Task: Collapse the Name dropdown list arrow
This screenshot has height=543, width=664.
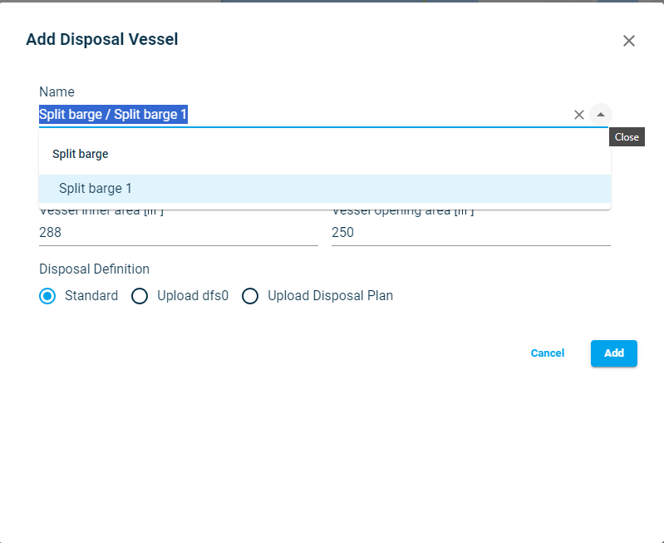Action: click(601, 115)
